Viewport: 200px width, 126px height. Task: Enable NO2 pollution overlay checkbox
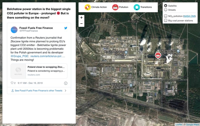[165, 16]
